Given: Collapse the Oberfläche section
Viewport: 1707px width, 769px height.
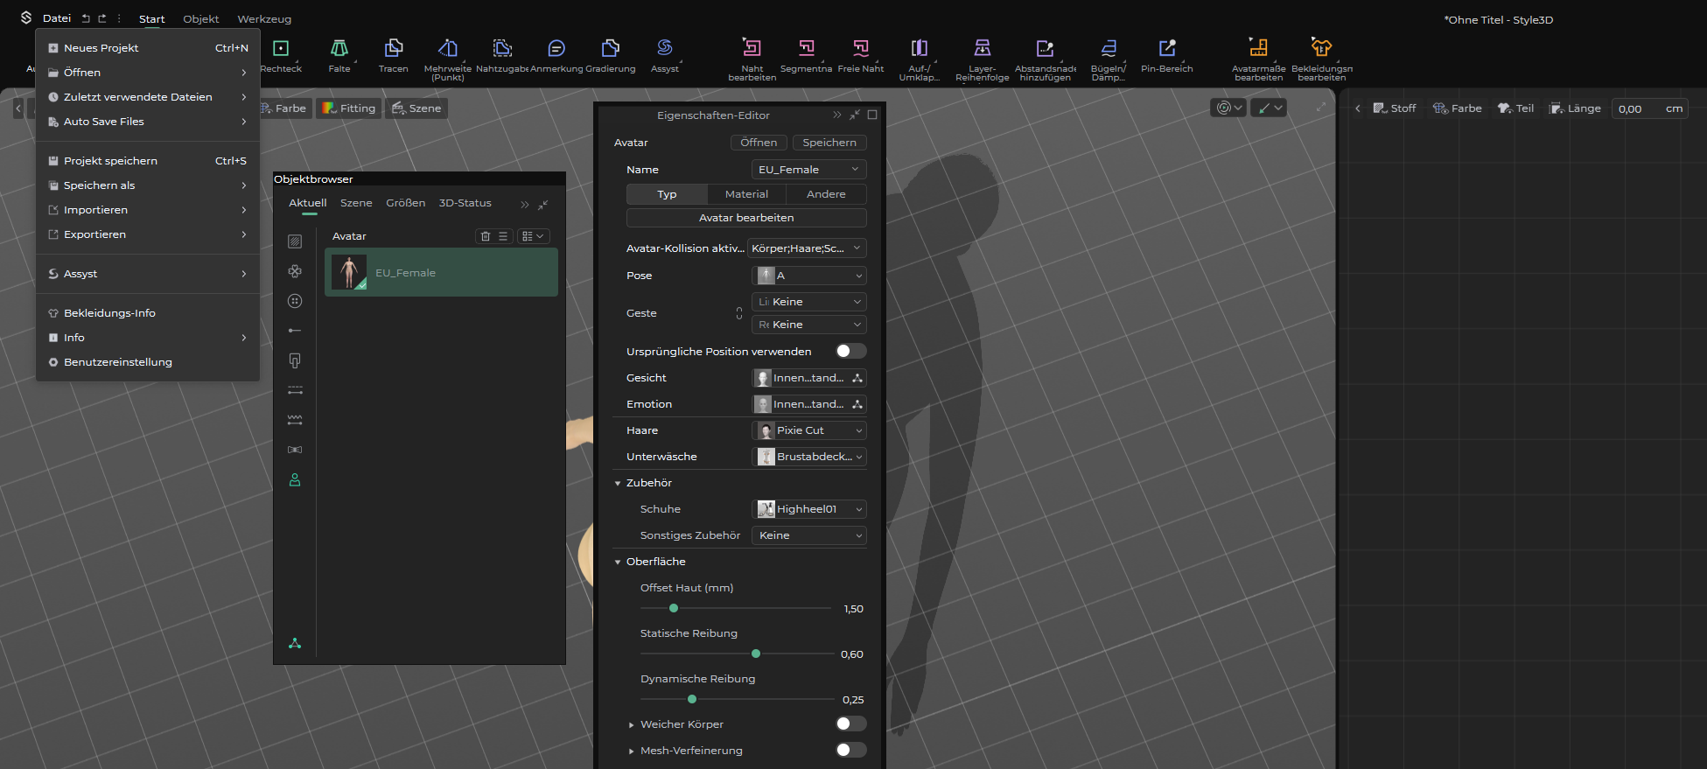Looking at the screenshot, I should [618, 562].
